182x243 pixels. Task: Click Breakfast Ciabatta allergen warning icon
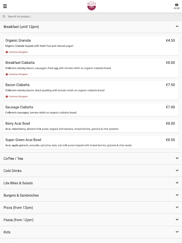click(x=7, y=74)
